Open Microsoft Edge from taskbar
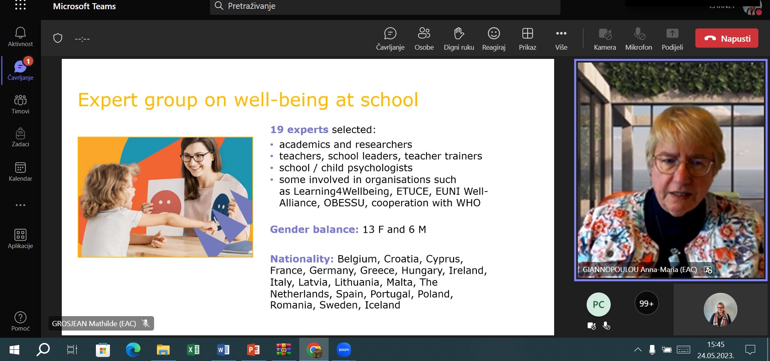 point(133,350)
